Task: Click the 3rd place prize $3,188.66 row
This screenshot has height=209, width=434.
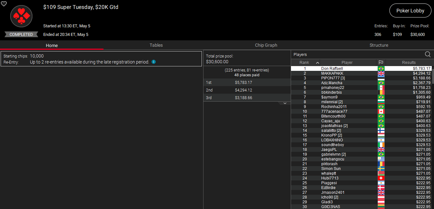Action: click(x=247, y=98)
